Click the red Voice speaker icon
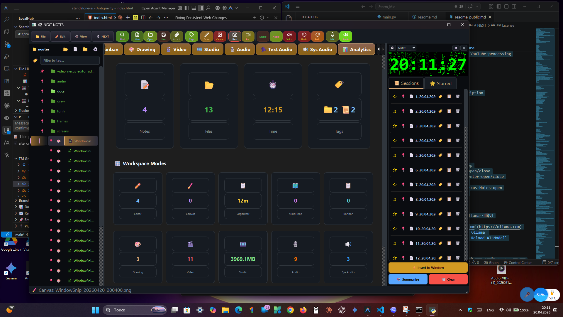This screenshot has height=317, width=563. point(289,36)
